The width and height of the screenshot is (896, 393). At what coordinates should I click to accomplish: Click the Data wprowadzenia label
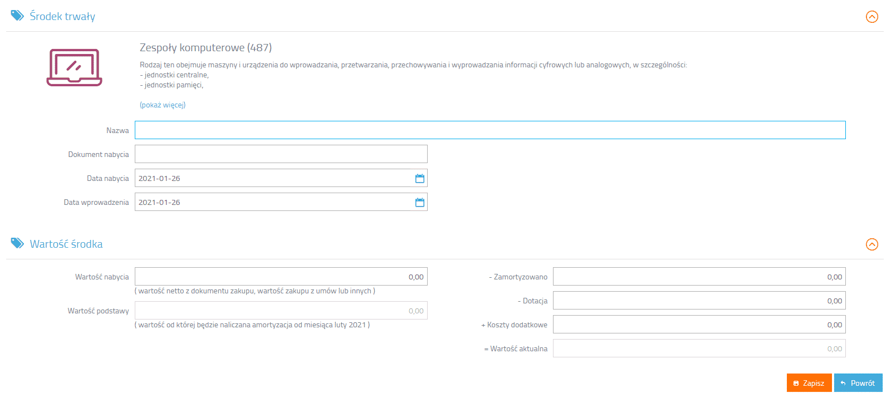point(96,202)
